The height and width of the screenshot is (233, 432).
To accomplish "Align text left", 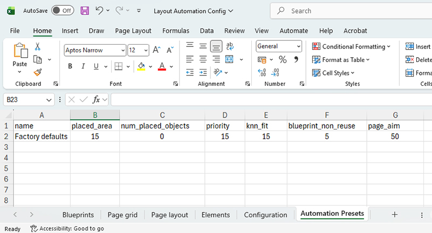I will 189,59.
